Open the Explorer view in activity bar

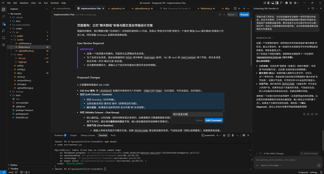(3, 9)
